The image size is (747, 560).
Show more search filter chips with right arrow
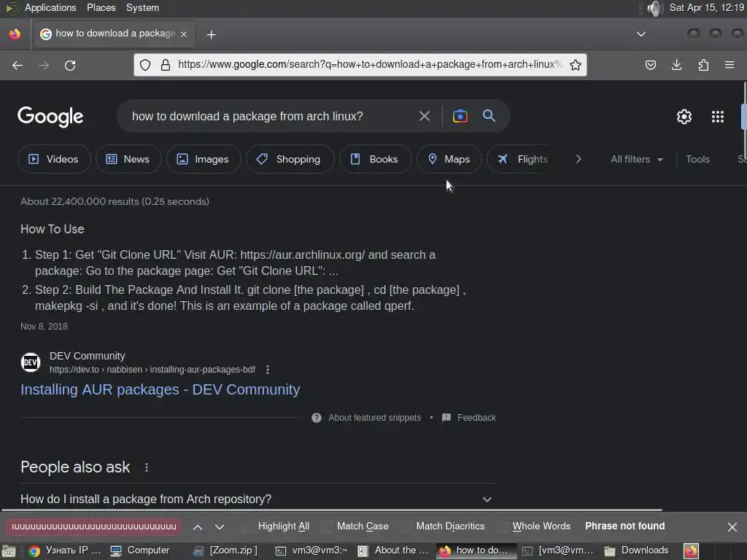[578, 159]
